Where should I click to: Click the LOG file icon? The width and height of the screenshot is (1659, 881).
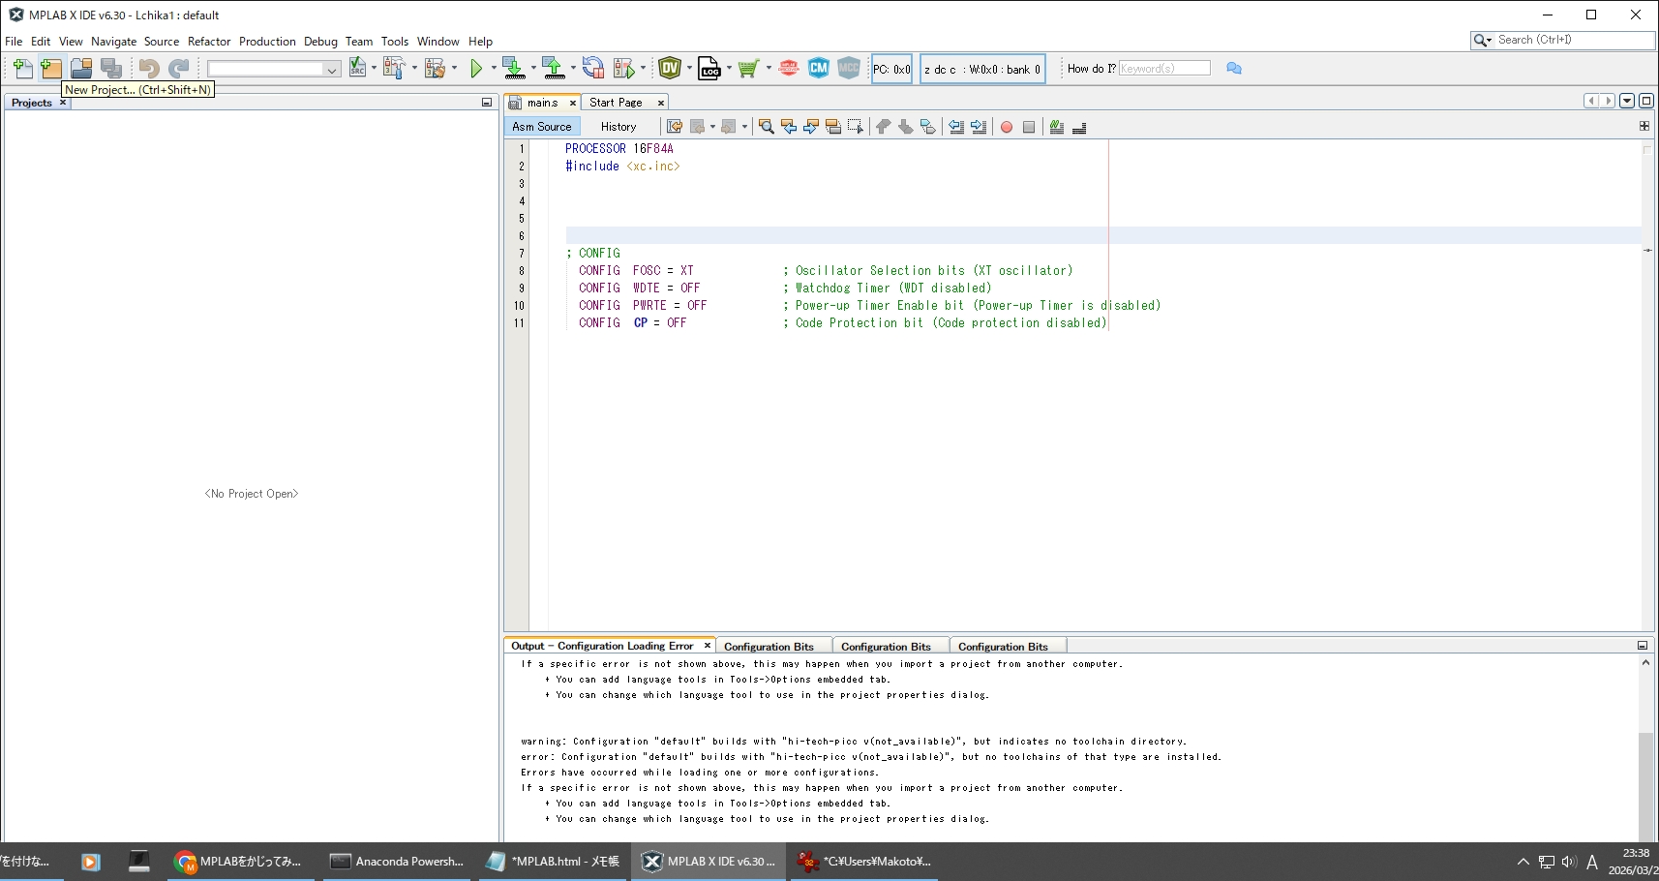709,69
